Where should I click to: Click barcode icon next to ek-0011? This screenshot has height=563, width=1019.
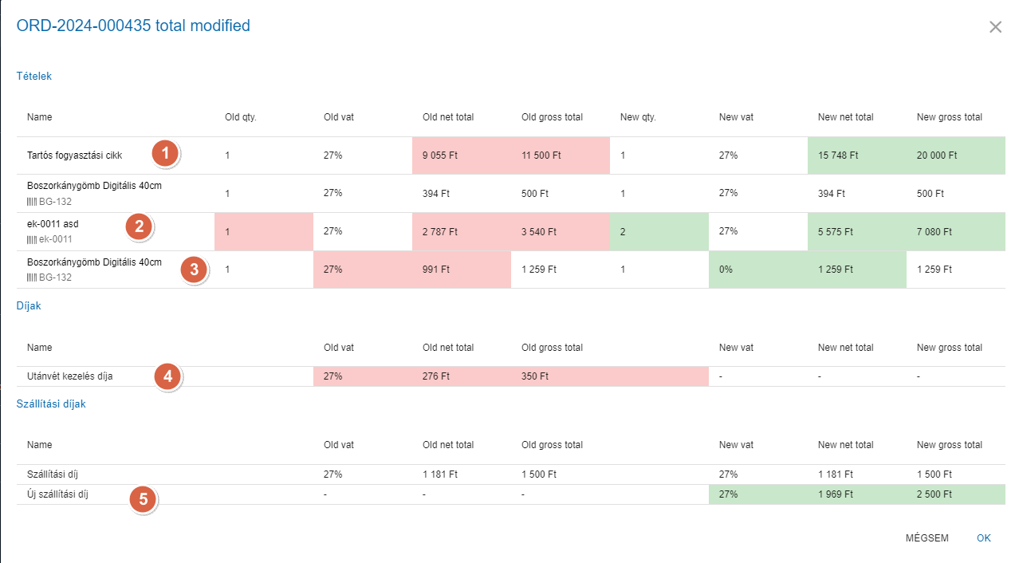pyautogui.click(x=32, y=239)
